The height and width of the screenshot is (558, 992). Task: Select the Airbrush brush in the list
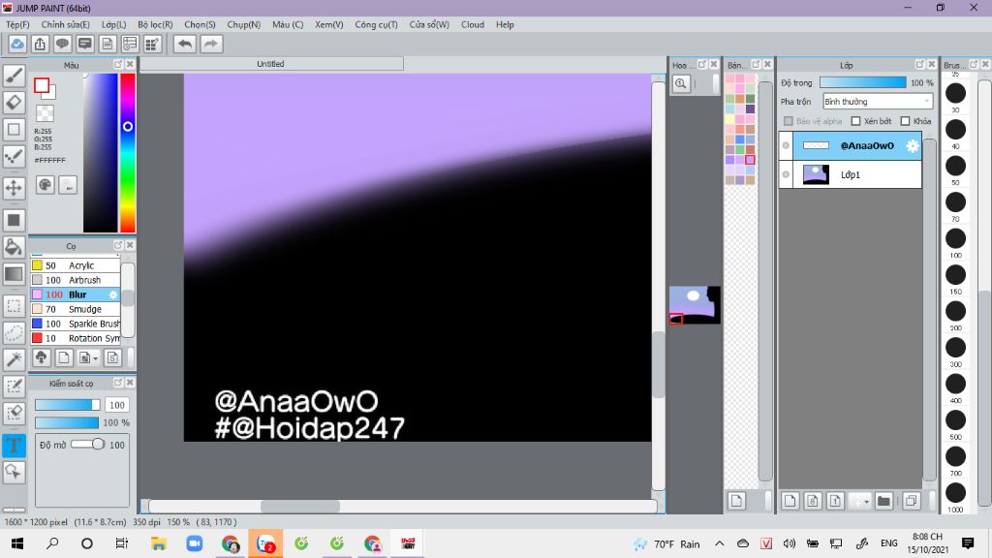point(76,280)
